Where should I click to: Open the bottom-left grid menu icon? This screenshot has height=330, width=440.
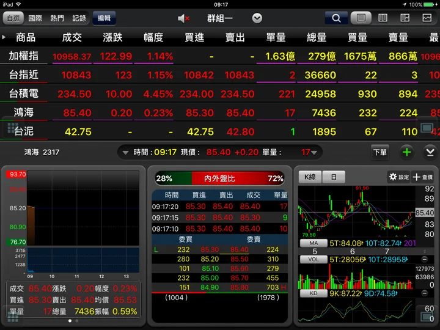pyautogui.click(x=13, y=317)
